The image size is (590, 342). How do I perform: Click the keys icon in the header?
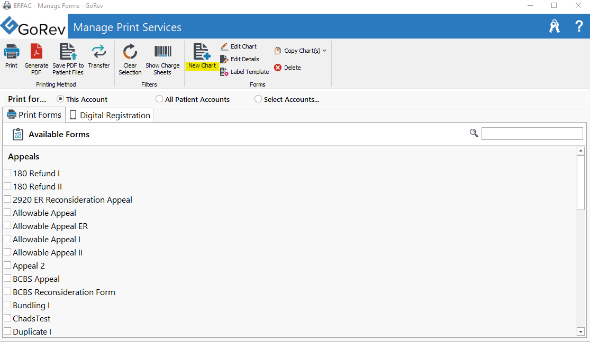[554, 26]
